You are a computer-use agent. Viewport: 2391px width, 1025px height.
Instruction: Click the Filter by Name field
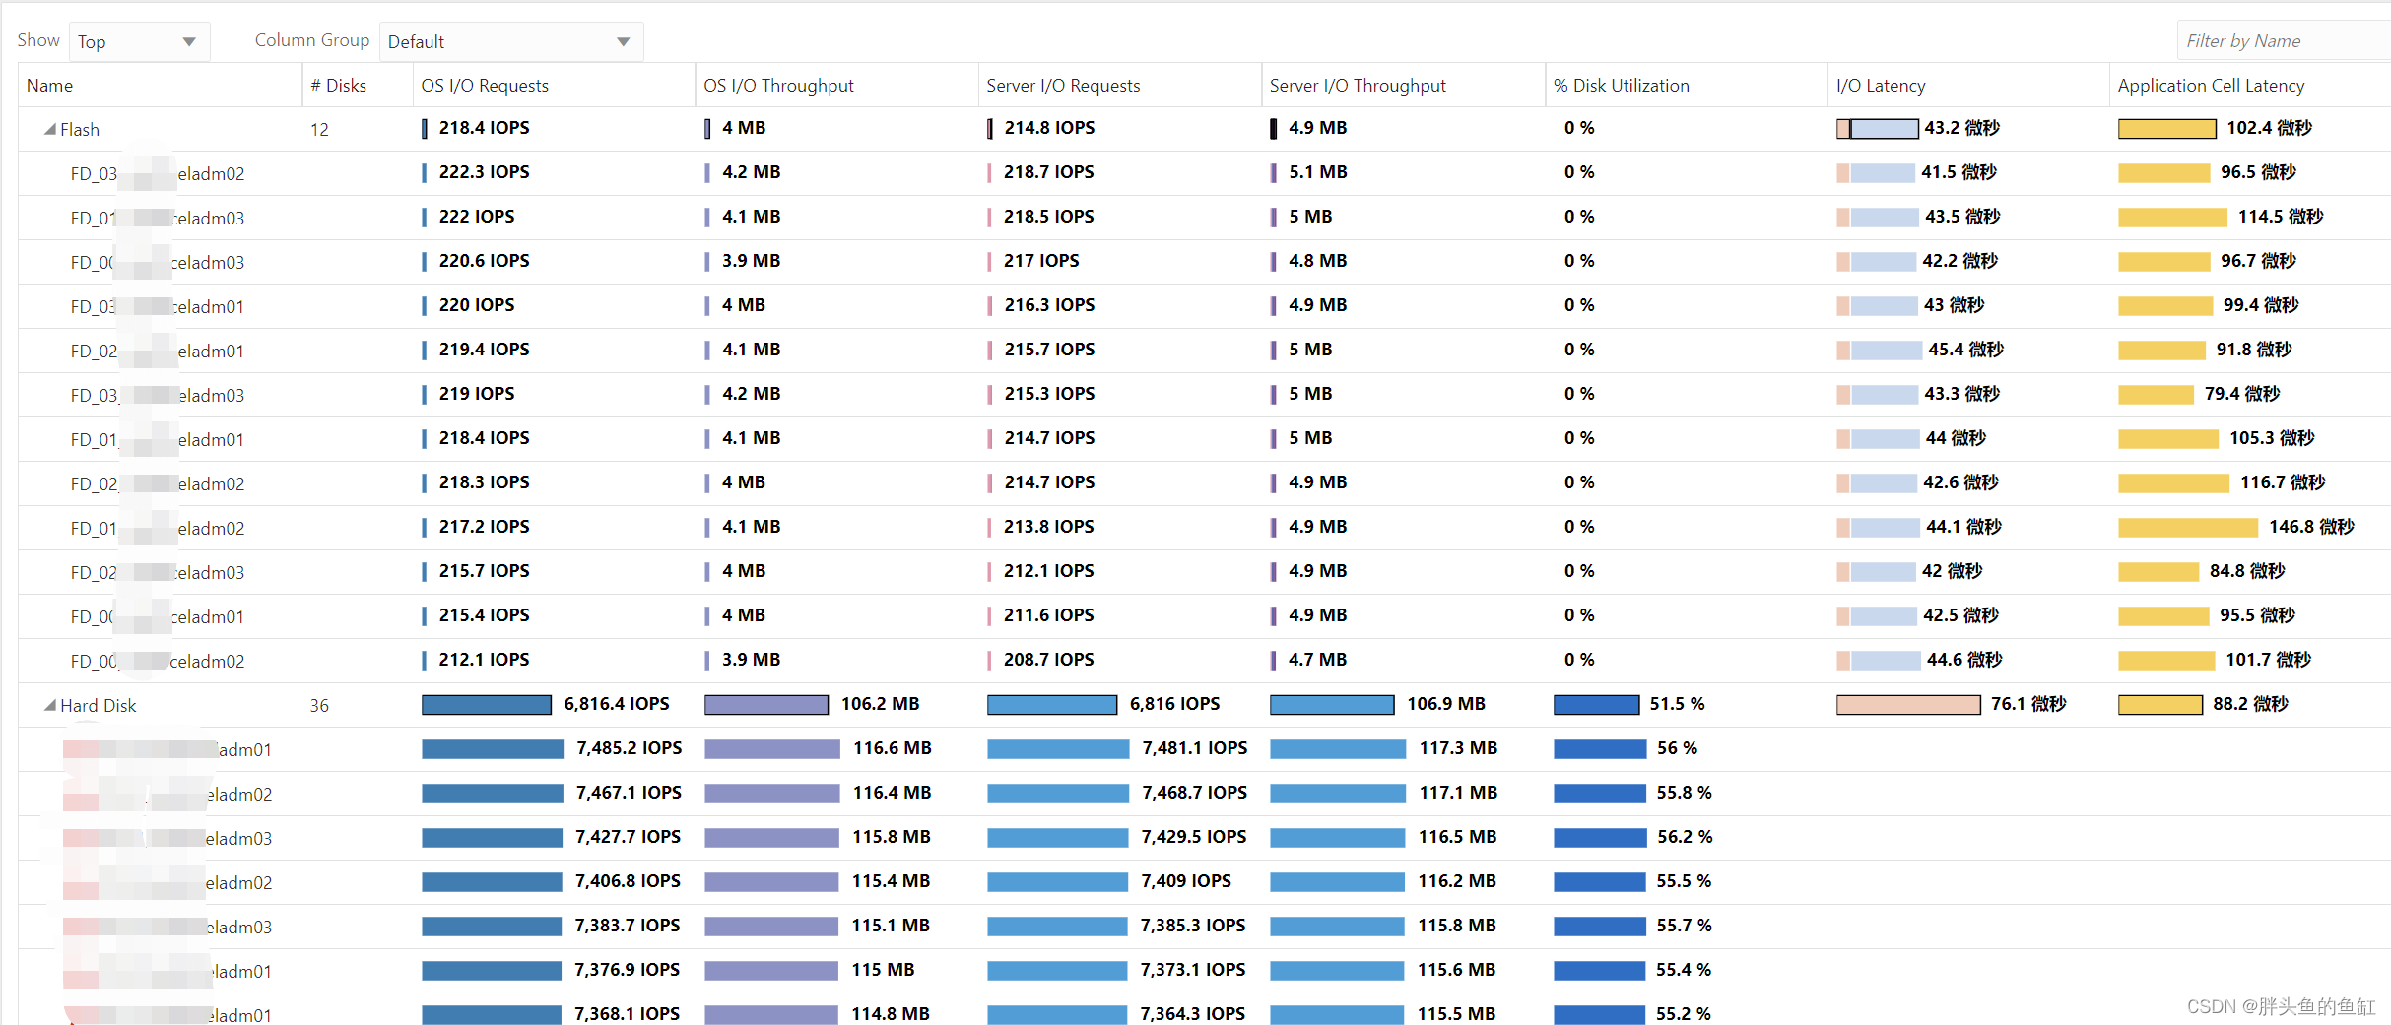tap(2284, 41)
